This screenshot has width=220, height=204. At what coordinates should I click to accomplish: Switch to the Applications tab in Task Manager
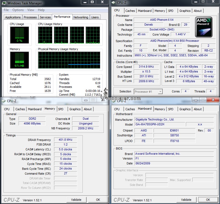point(13,17)
